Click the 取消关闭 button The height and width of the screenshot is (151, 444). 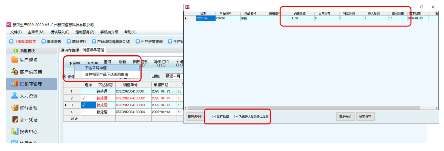coord(345,117)
